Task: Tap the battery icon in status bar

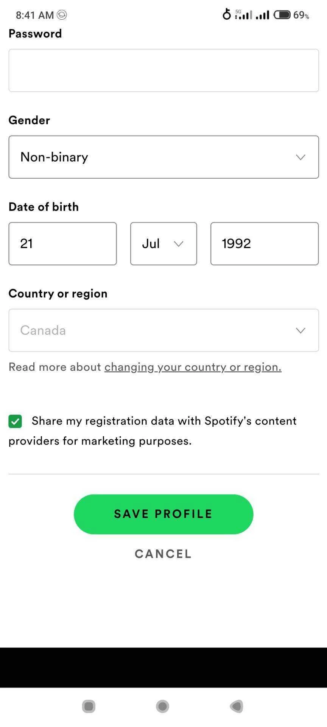Action: [282, 15]
